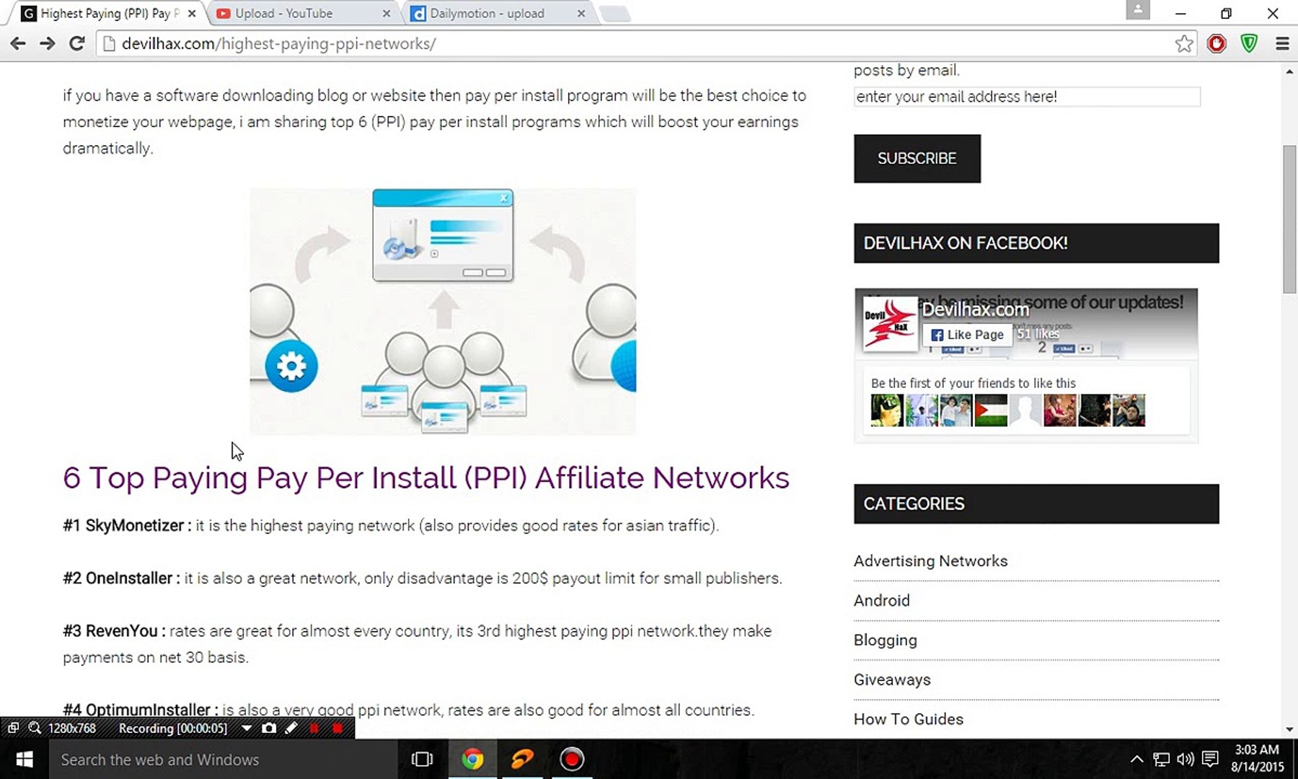Viewport: 1298px width, 779px height.
Task: Open the Blogging category
Action: [886, 641]
